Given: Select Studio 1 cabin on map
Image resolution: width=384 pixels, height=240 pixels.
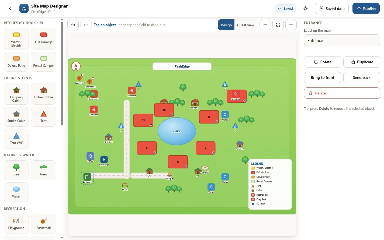Looking at the screenshot, I should pyautogui.click(x=108, y=138).
